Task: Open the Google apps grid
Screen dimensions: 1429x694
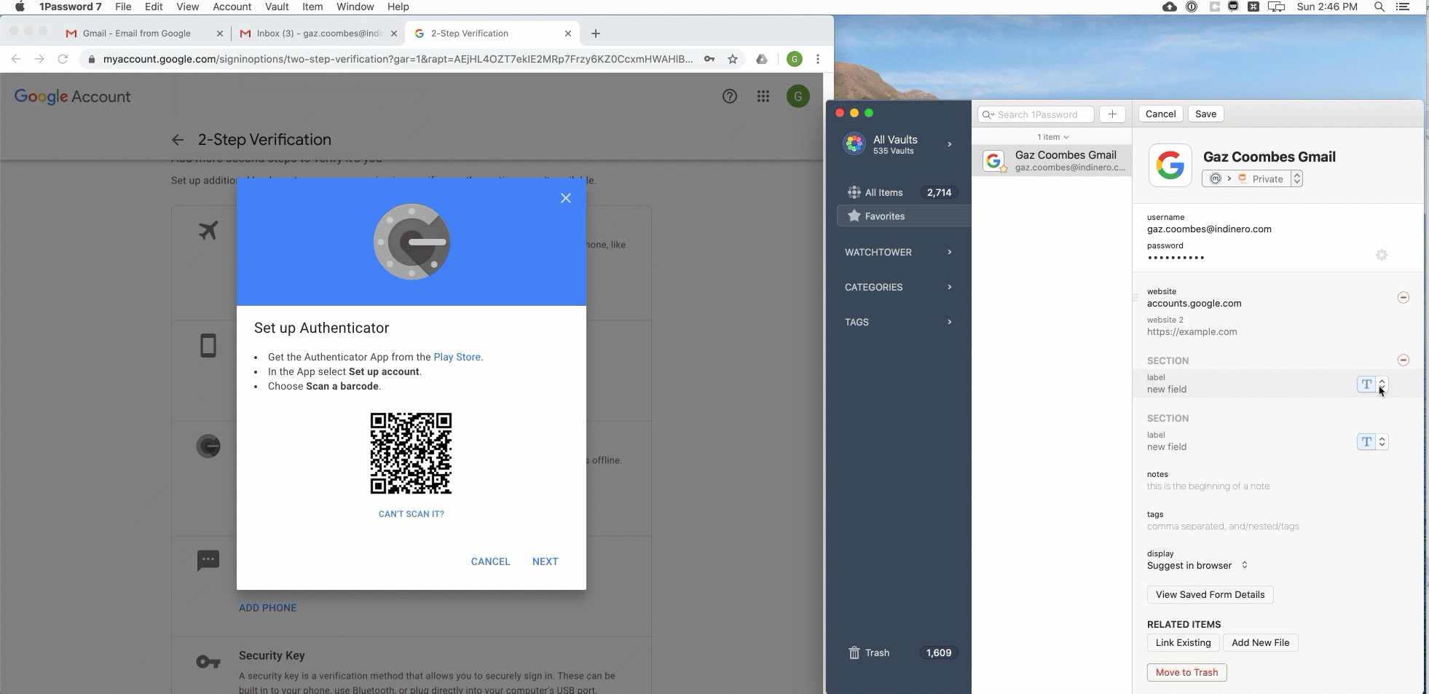Action: [x=763, y=96]
